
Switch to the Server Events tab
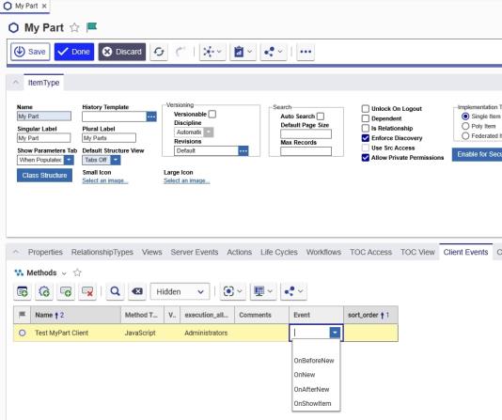point(195,252)
